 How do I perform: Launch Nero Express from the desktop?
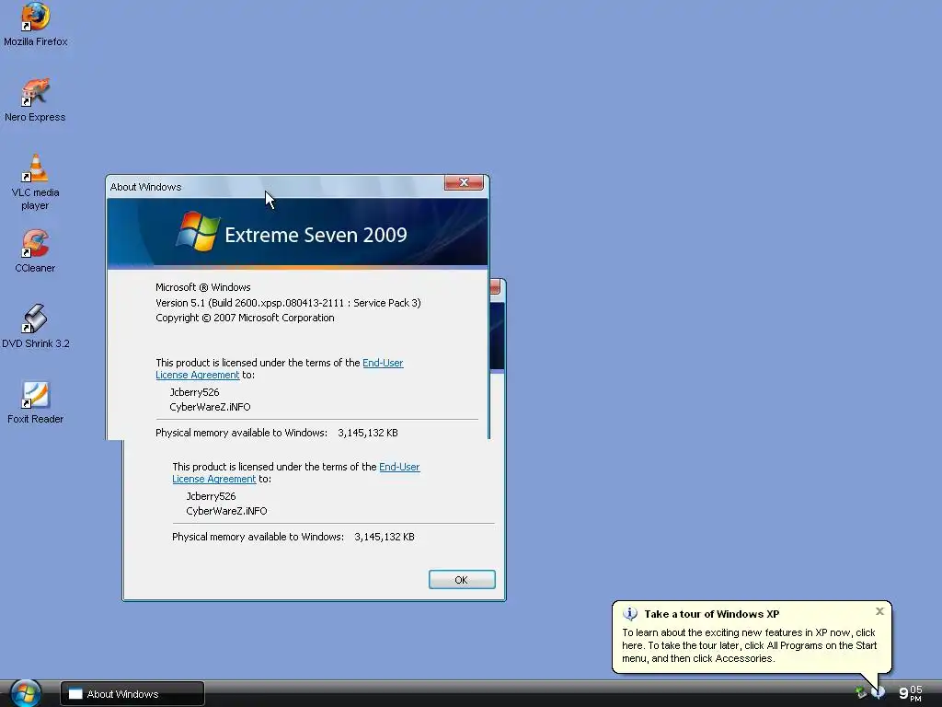(x=36, y=99)
